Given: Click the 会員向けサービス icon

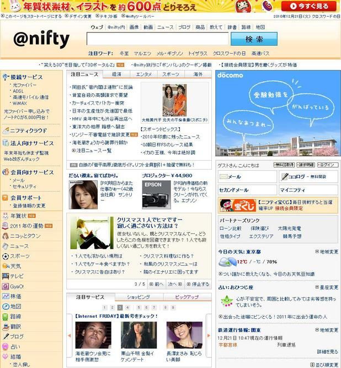Looking at the screenshot, I should point(6,172).
